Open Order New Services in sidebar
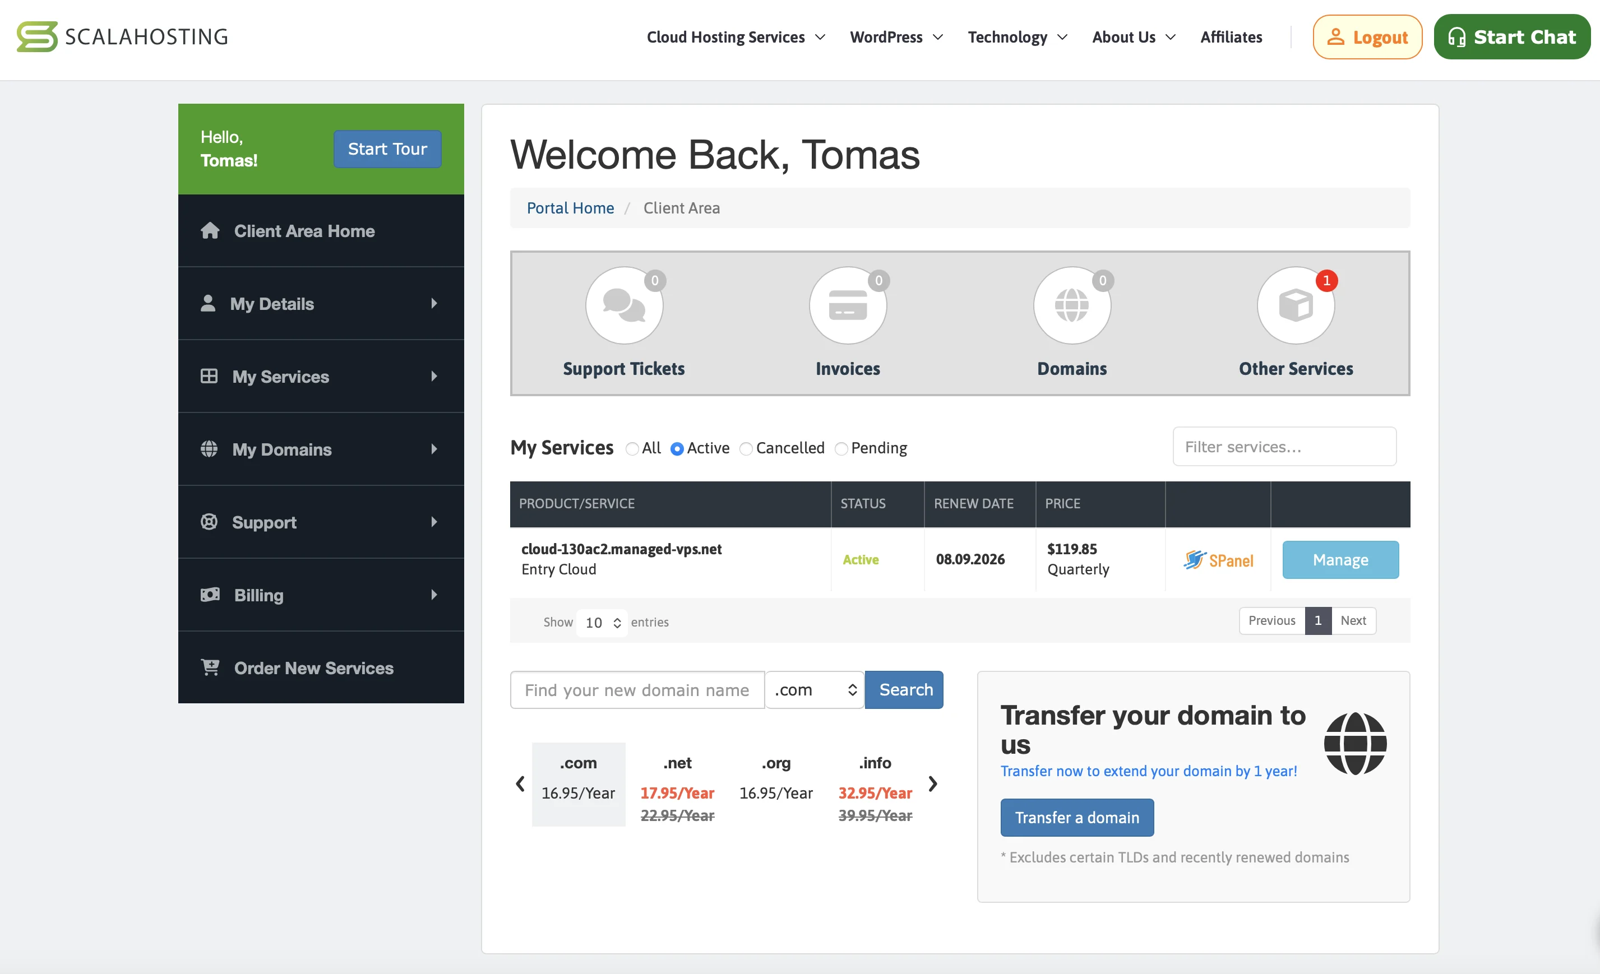 (321, 667)
